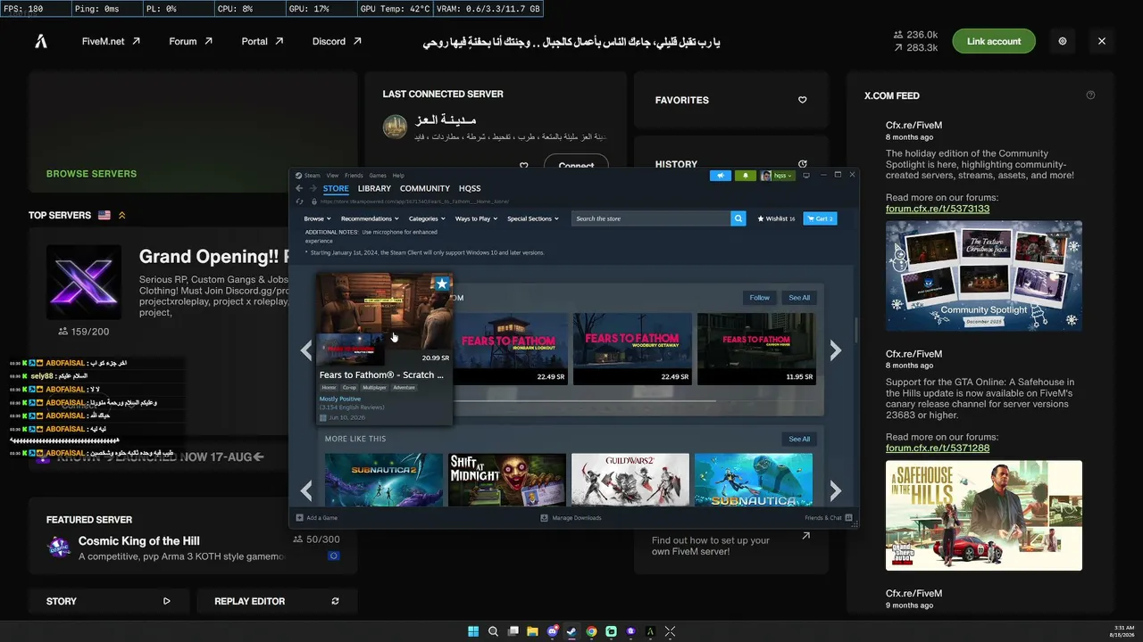Screen dimensions: 1143x642
Task: Connect to the last connected server
Action: (x=576, y=166)
